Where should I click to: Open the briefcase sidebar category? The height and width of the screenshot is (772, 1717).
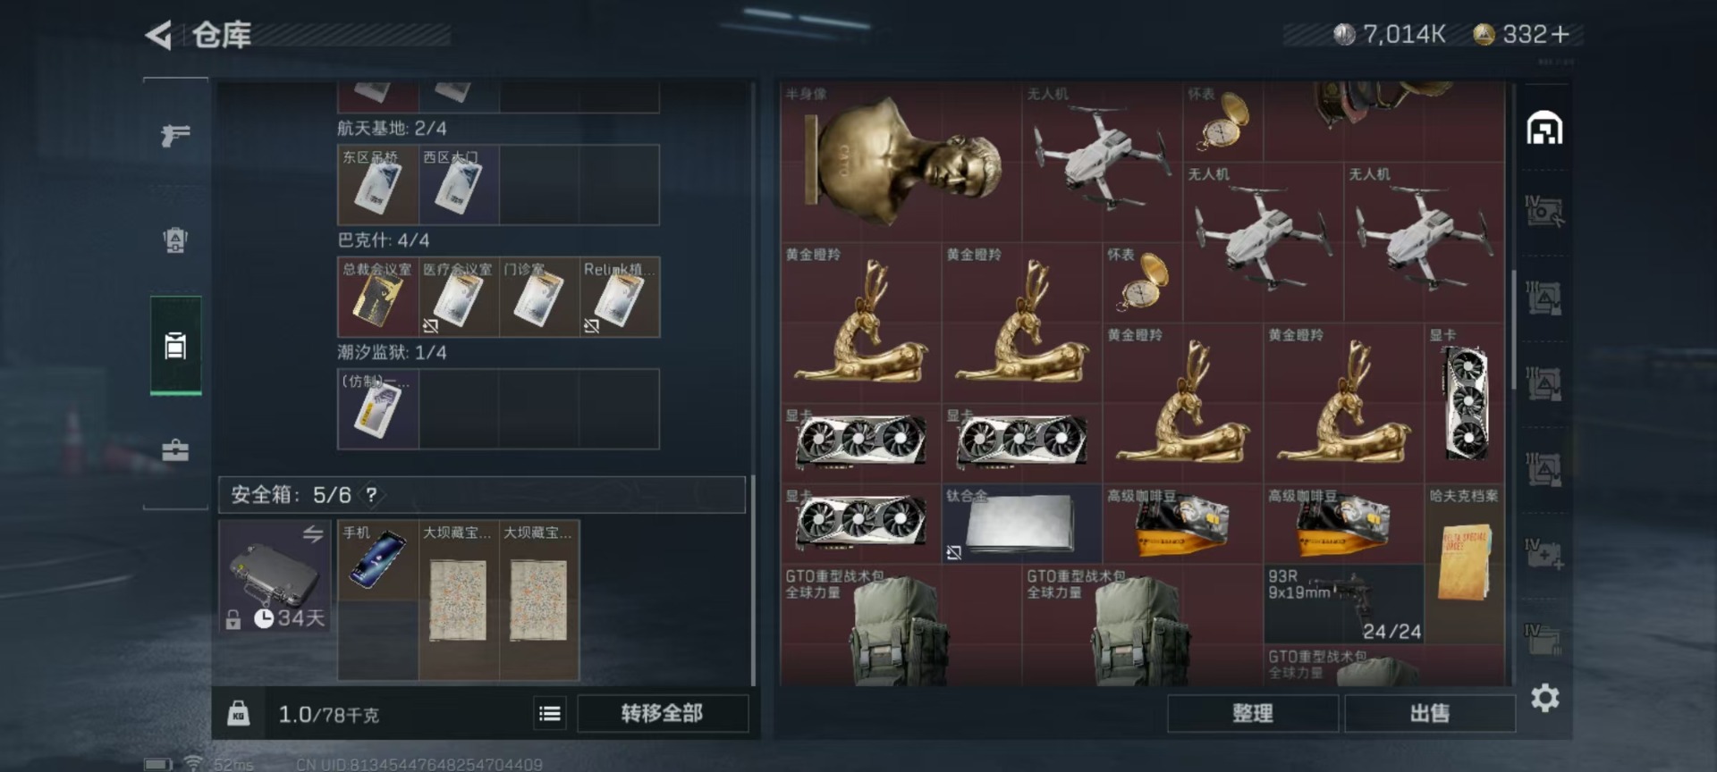click(175, 449)
